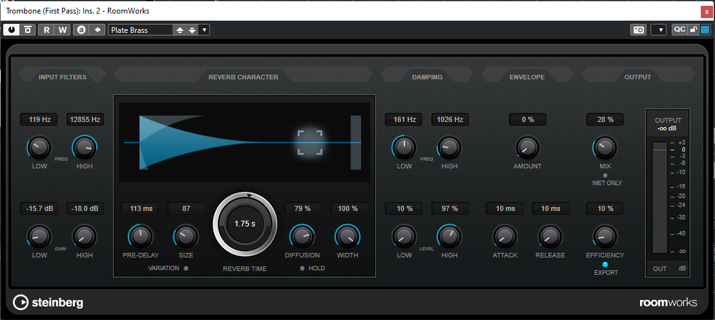Click the A/B settings switch icon
The height and width of the screenshot is (320, 715).
point(81,30)
